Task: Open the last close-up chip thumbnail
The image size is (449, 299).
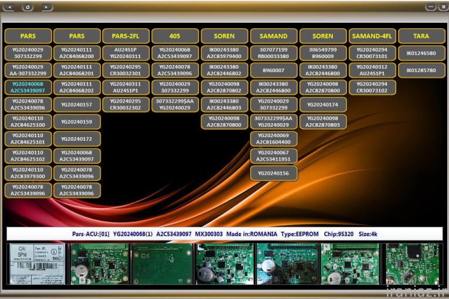Action: 413,264
